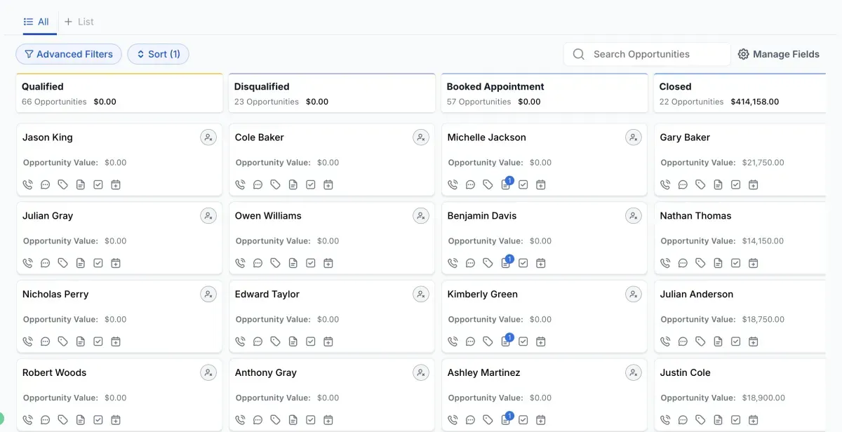The image size is (842, 432).
Task: Expand the Advanced Filters panel
Action: (68, 54)
